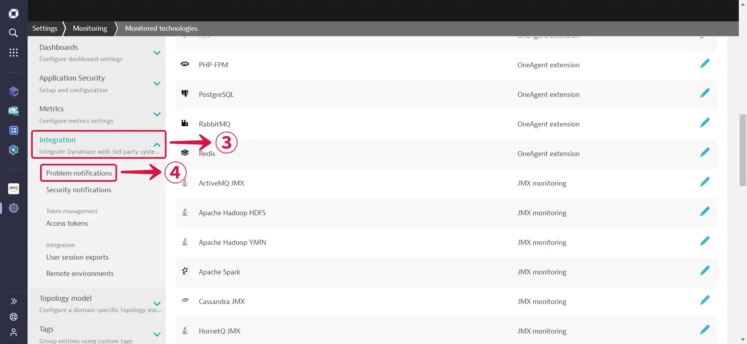
Task: Edit PostgreSQL with its pencil icon
Action: [705, 93]
